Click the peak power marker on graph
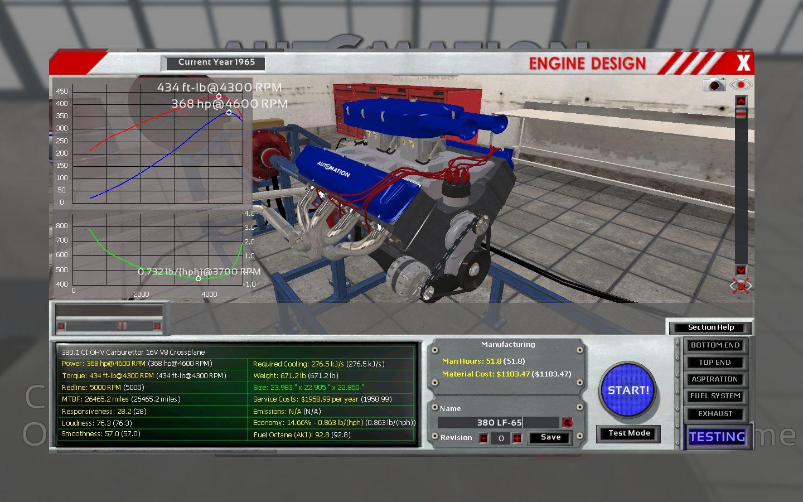Viewport: 803px width, 502px height. [229, 113]
